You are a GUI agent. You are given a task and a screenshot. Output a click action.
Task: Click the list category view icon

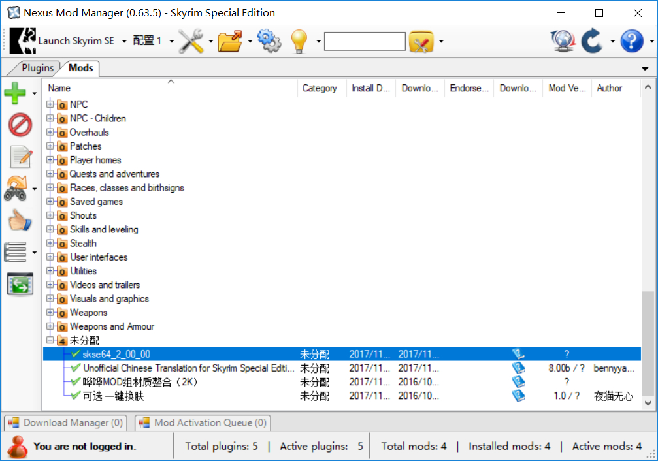tap(16, 252)
